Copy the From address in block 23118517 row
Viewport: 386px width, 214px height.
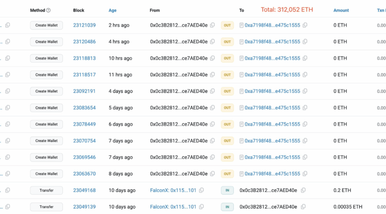[x=212, y=75]
